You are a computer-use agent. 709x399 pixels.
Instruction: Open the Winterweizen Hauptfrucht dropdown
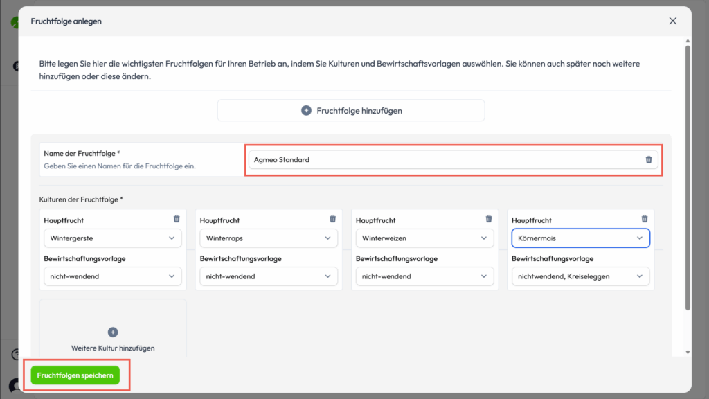click(x=424, y=238)
